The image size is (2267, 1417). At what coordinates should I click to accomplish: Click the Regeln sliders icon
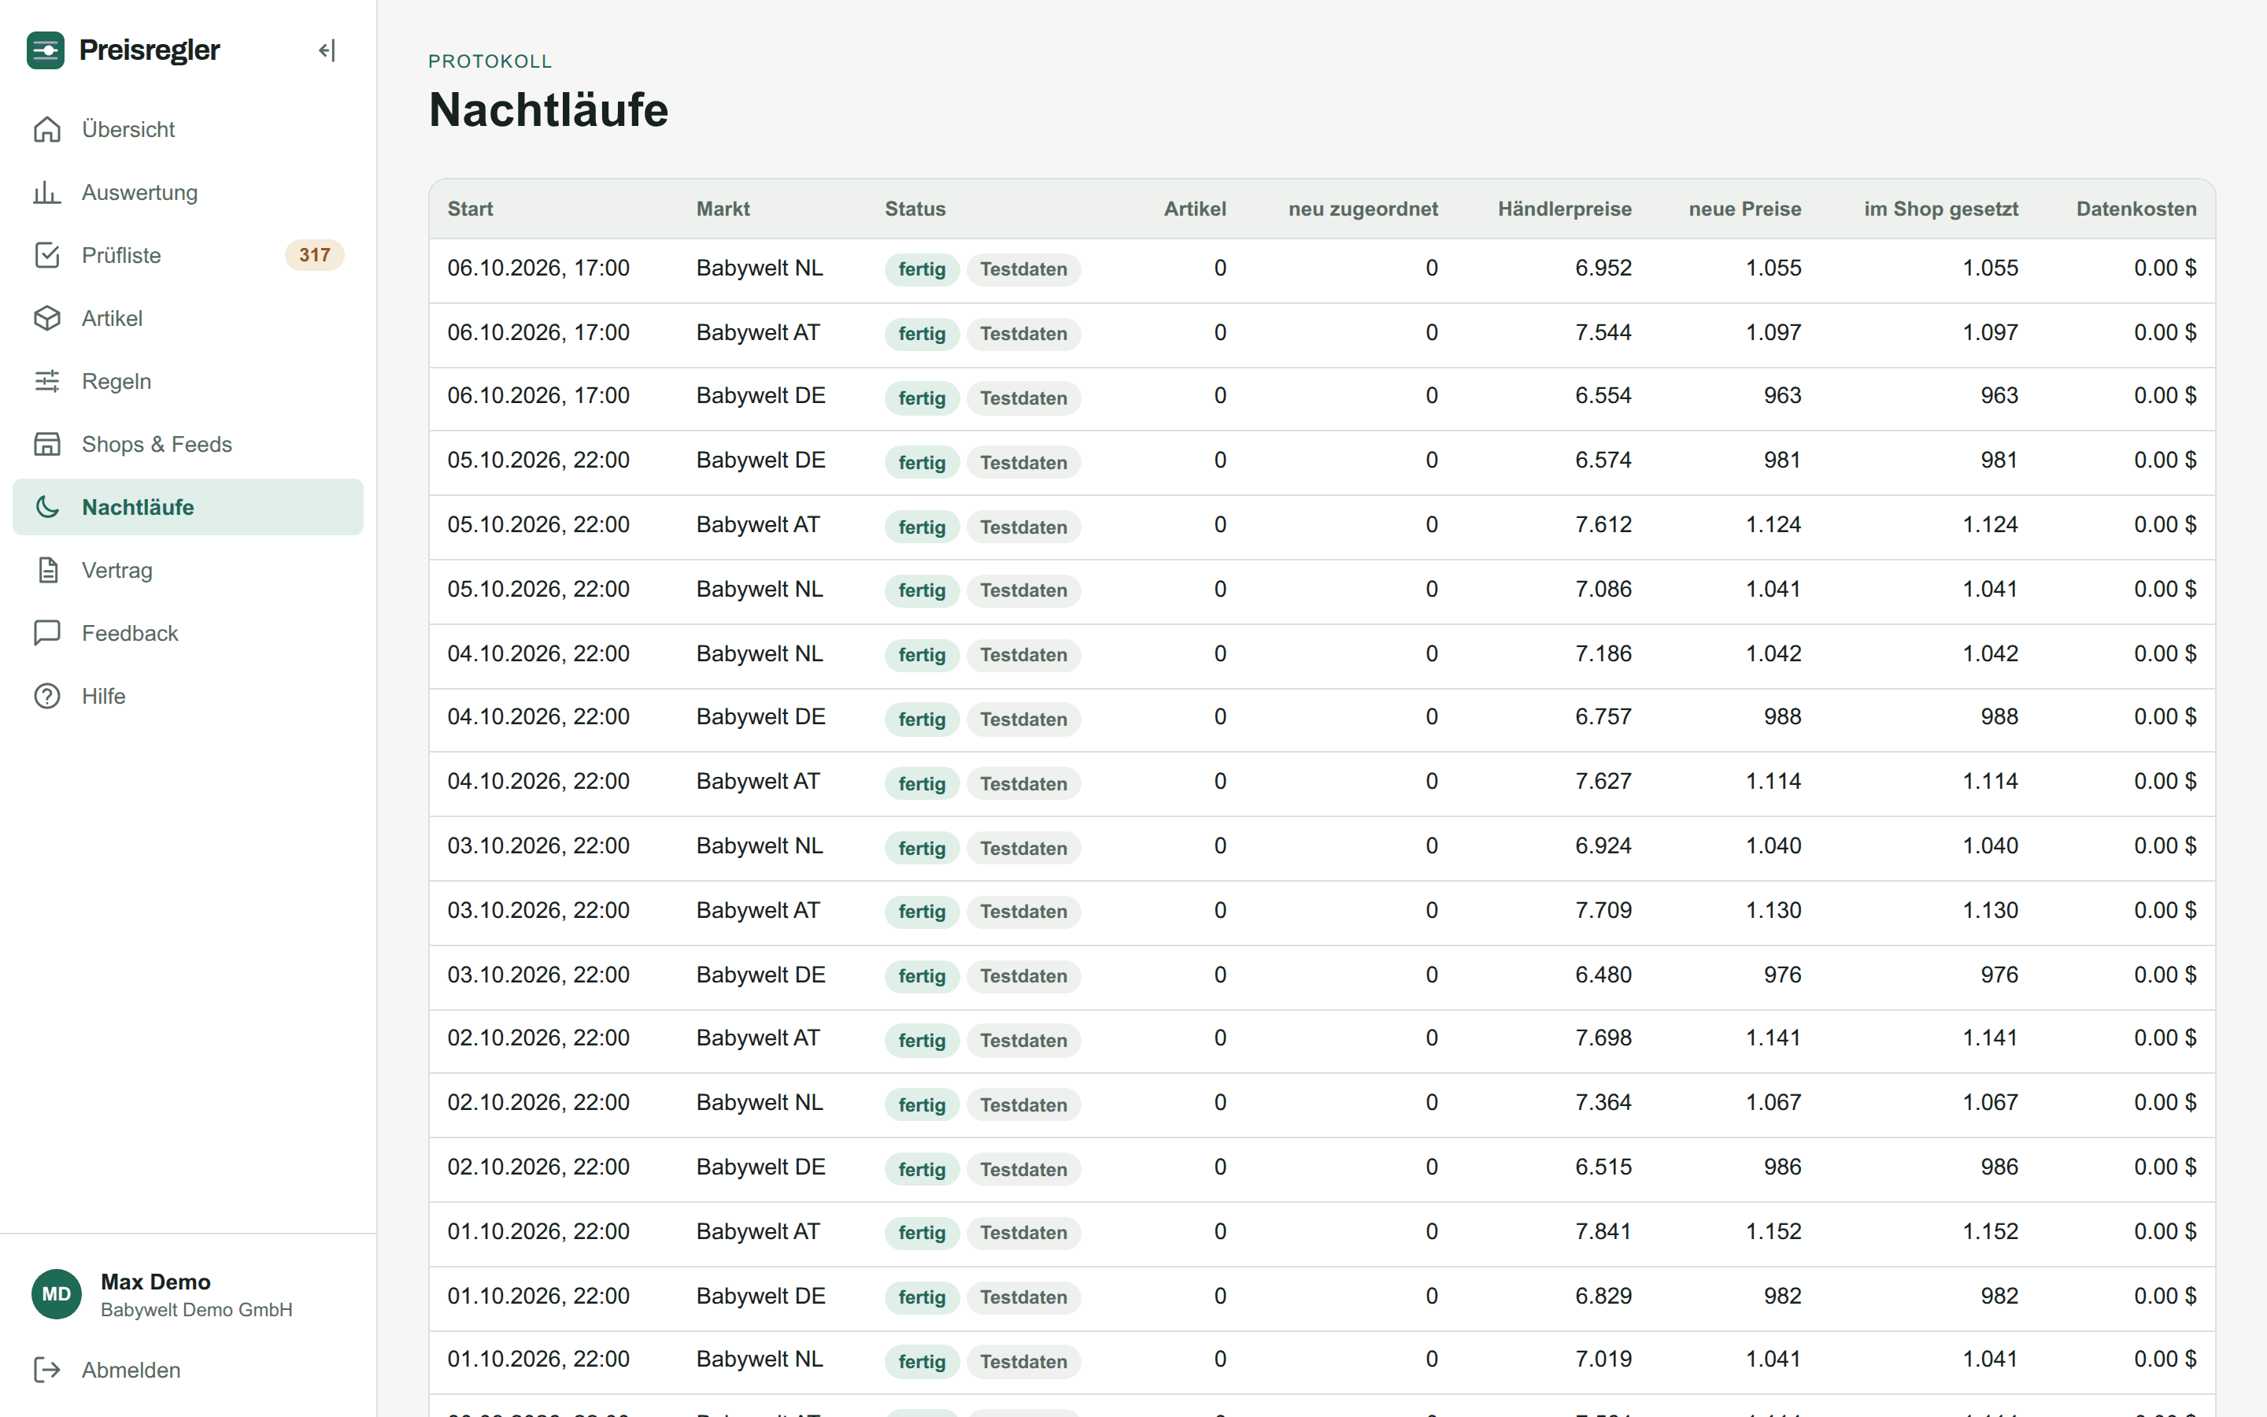pyautogui.click(x=47, y=382)
